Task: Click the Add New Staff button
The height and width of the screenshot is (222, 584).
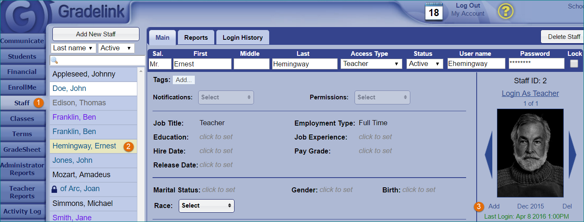Action: click(x=96, y=34)
